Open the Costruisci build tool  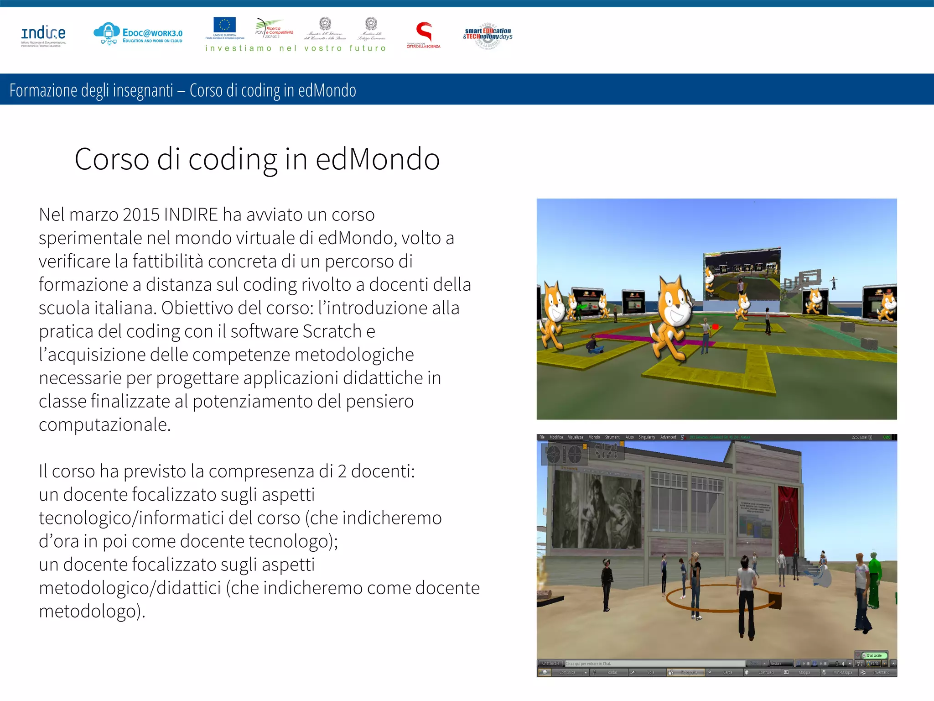tap(763, 672)
